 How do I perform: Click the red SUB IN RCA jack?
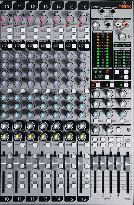tap(126, 25)
